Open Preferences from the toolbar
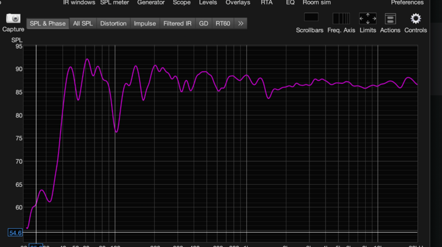 point(407,3)
